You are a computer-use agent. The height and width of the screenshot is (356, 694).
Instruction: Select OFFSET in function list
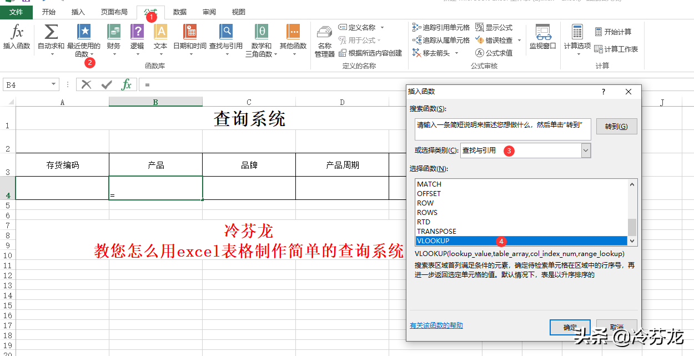click(521, 193)
